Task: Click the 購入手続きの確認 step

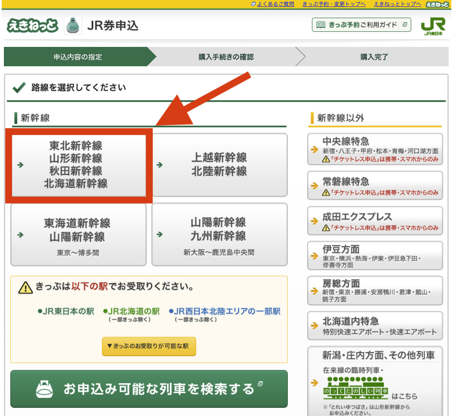Action: (226, 57)
